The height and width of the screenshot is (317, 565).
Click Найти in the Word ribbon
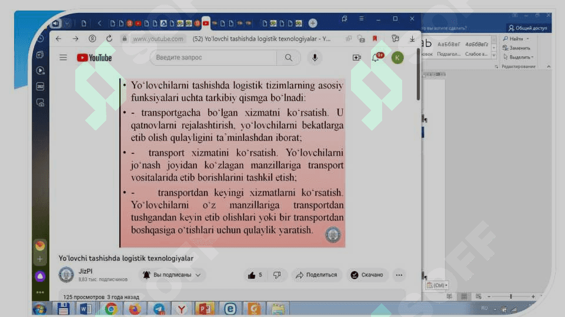(516, 39)
